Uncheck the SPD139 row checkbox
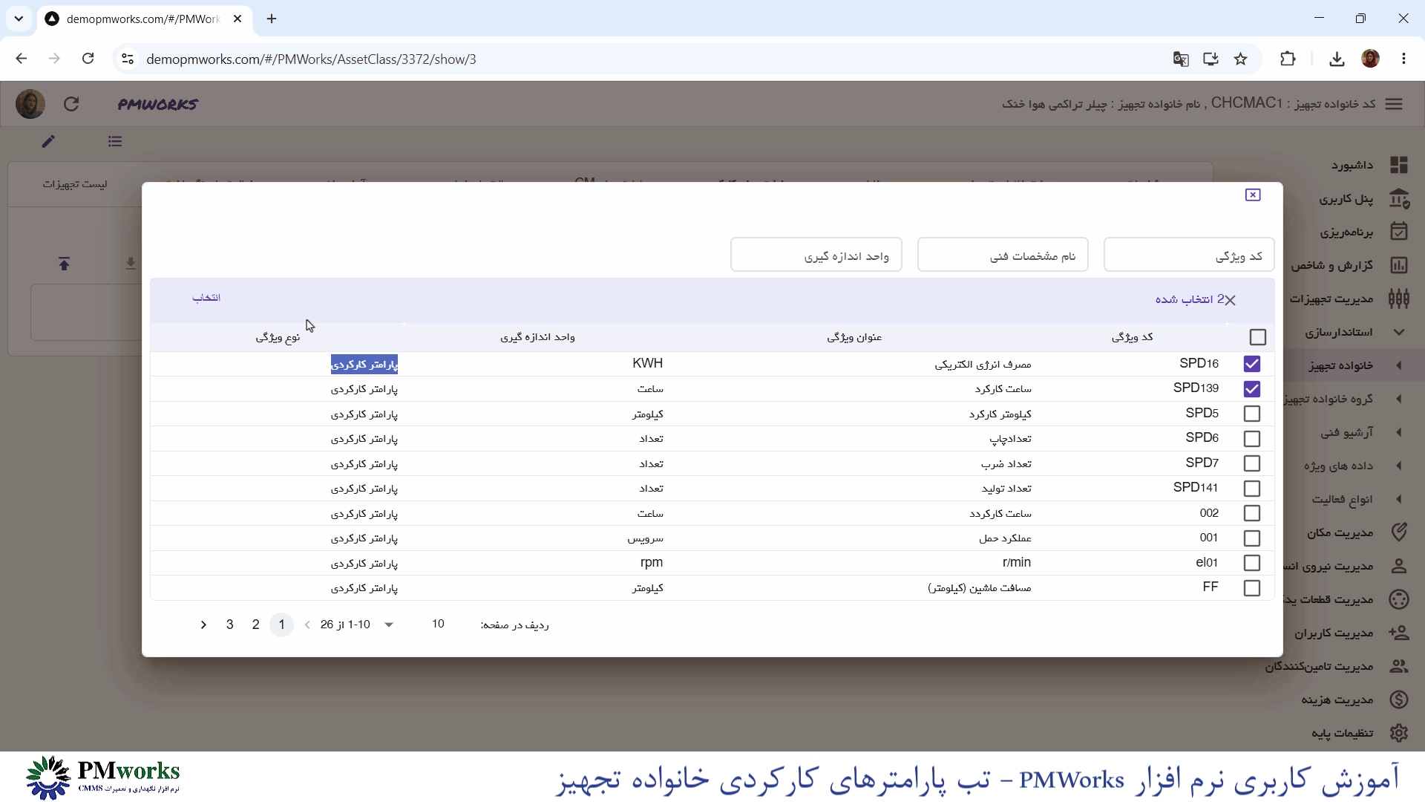Screen dimensions: 1425x802 [x=1252, y=388]
